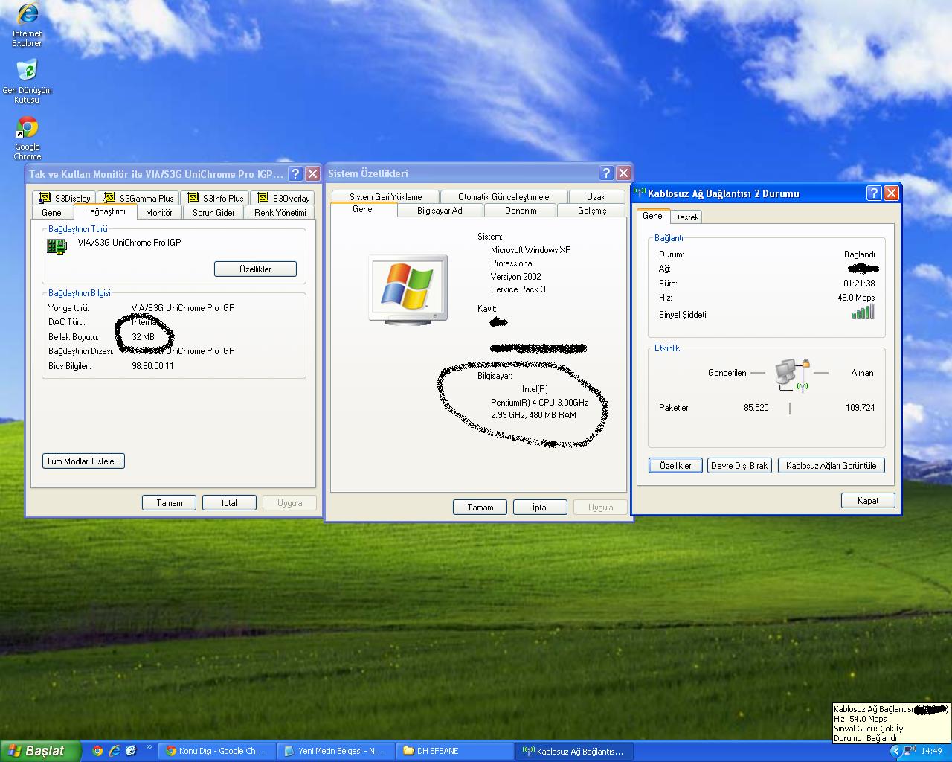Open the Sorun Gider tab
This screenshot has height=762, width=952.
pos(213,212)
